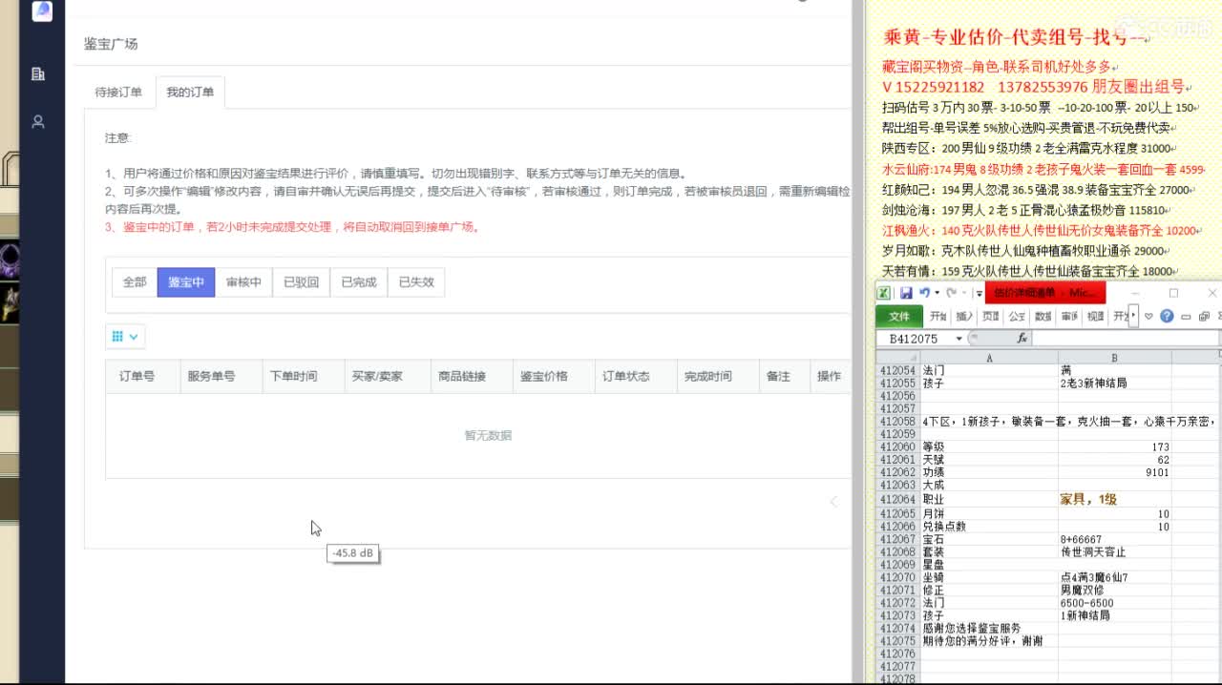Go to previous page with pagination arrow

pyautogui.click(x=833, y=501)
